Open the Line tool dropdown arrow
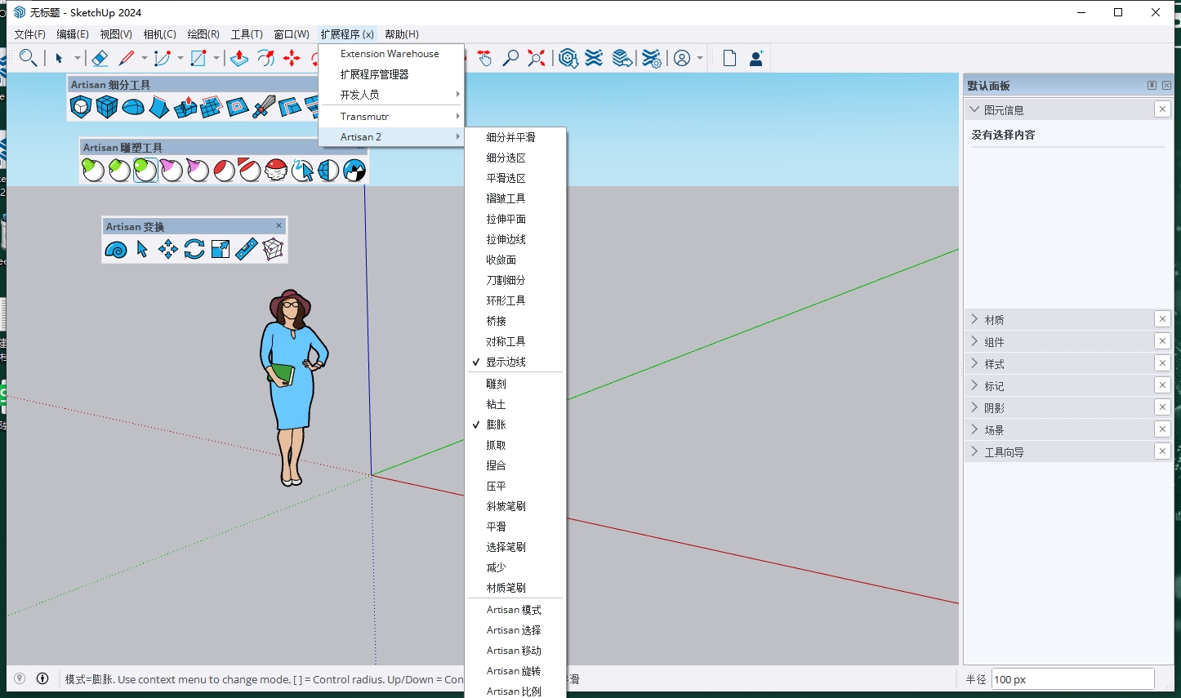The width and height of the screenshot is (1181, 698). pos(145,58)
